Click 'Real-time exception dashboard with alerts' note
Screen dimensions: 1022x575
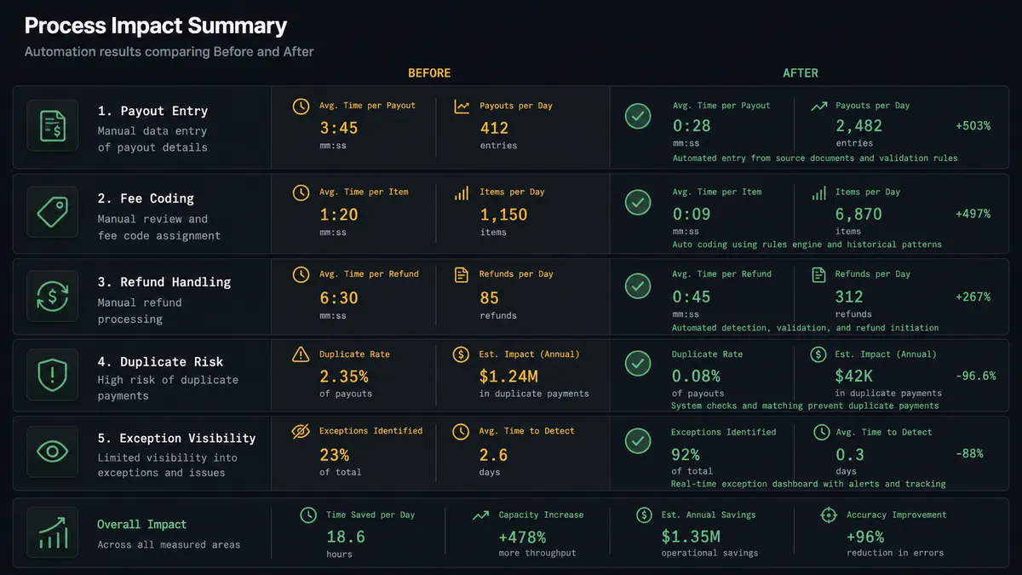click(x=808, y=484)
